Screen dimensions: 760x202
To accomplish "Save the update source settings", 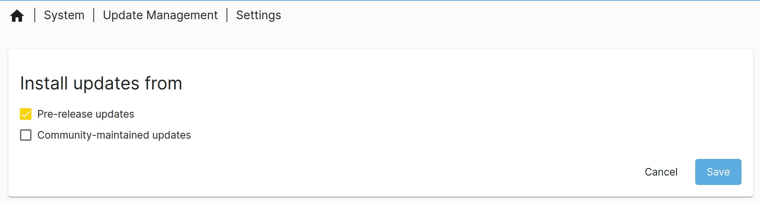I will [x=718, y=172].
